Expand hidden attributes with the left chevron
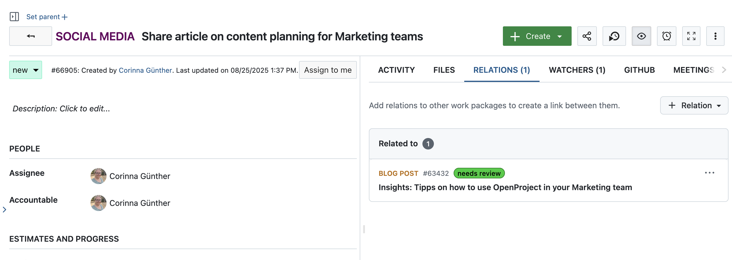The width and height of the screenshot is (732, 260). click(5, 210)
